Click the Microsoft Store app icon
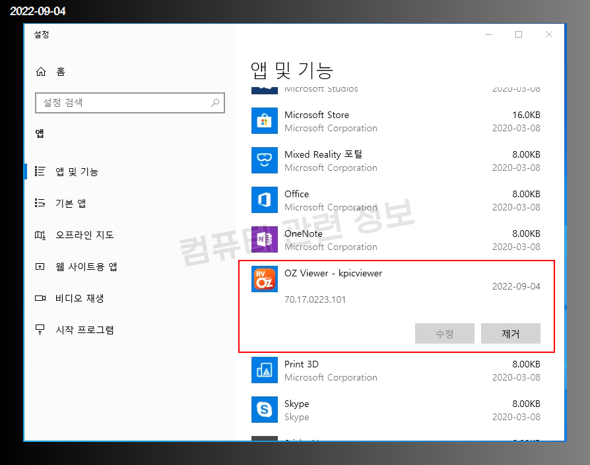Viewport: 590px width, 465px height. coord(265,121)
